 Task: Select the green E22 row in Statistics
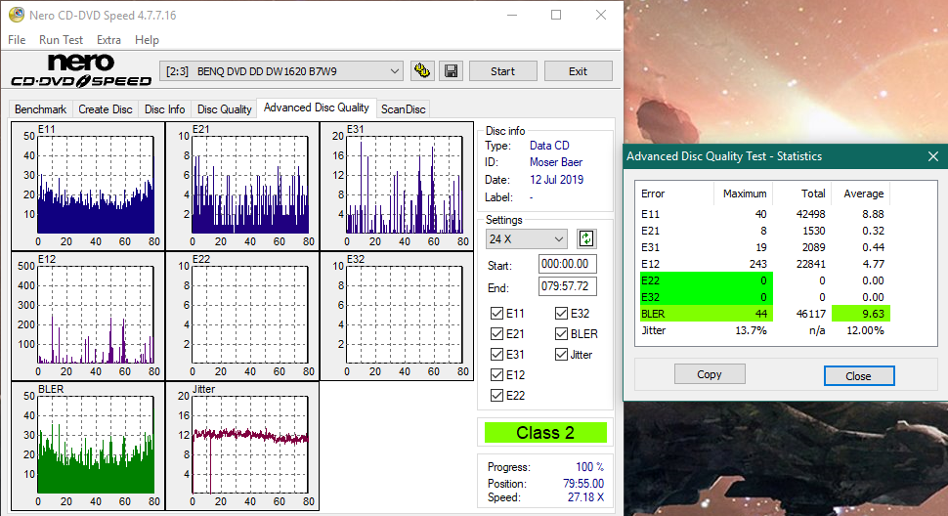pos(763,280)
